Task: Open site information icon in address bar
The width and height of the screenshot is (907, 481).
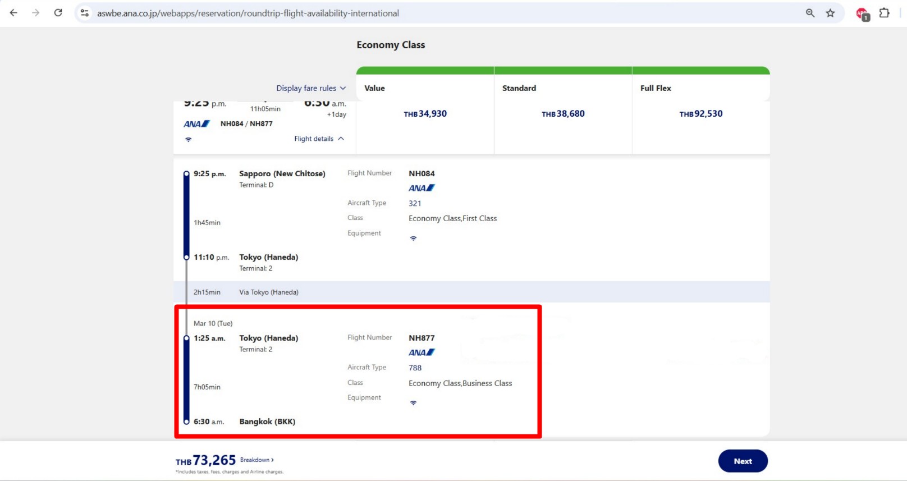Action: tap(85, 13)
